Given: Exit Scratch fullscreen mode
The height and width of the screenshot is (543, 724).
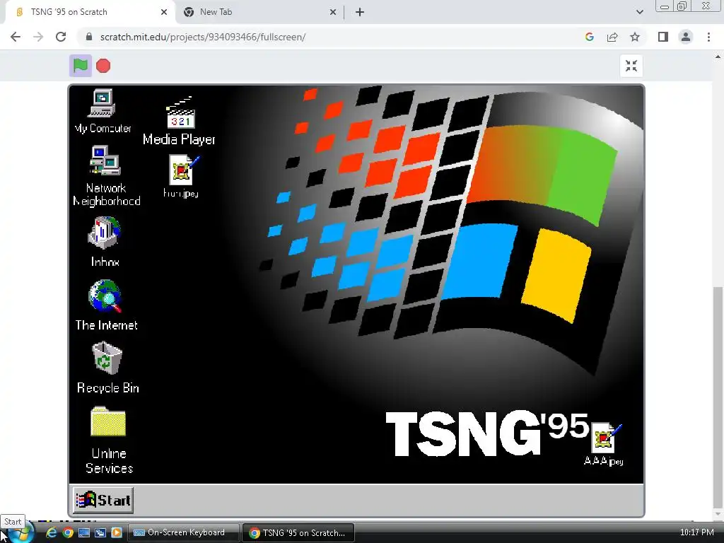Looking at the screenshot, I should pos(631,66).
